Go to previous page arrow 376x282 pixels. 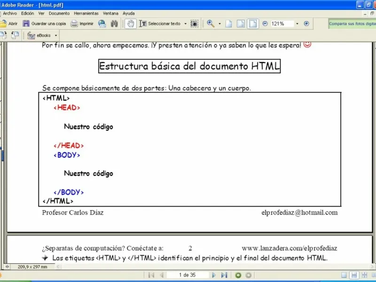click(x=162, y=275)
